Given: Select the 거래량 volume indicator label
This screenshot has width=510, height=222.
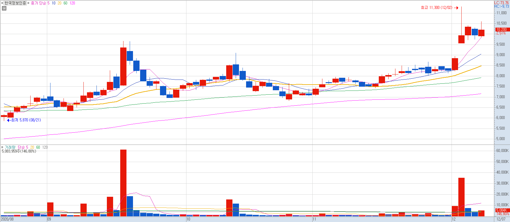Looking at the screenshot, I should coord(10,147).
